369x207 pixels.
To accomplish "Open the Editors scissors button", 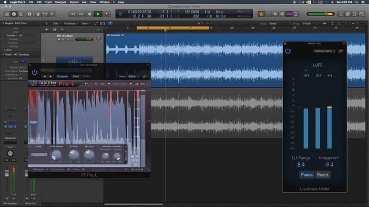I will [52, 14].
